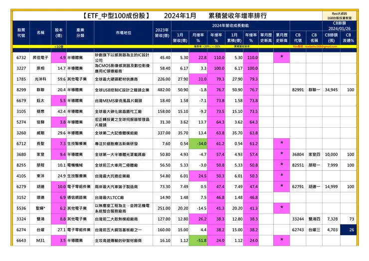
Task: Select monthly growth rate -14.5
Action: click(x=201, y=208)
